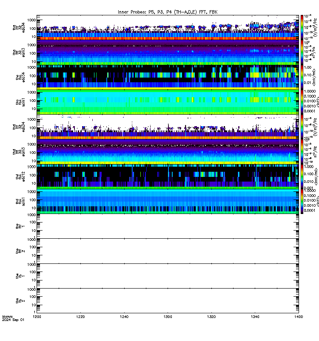Click the 1320 time axis label

[211, 317]
